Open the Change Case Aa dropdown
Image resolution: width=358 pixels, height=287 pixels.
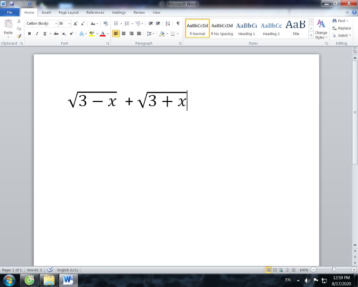(94, 23)
